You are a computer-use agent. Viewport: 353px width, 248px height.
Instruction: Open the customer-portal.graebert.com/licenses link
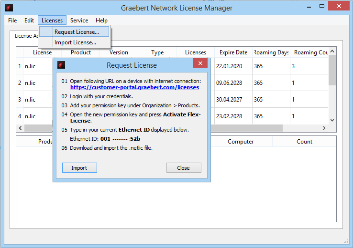click(134, 87)
